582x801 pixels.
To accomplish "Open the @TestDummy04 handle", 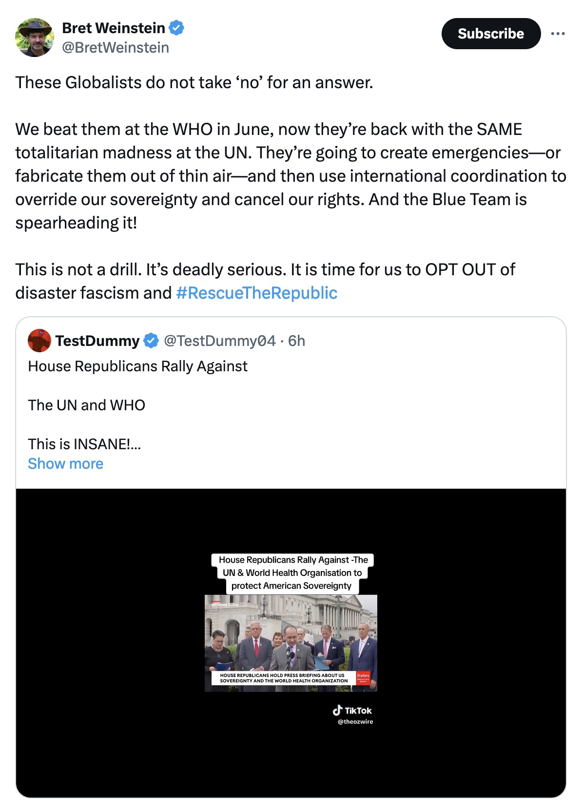I will [219, 341].
